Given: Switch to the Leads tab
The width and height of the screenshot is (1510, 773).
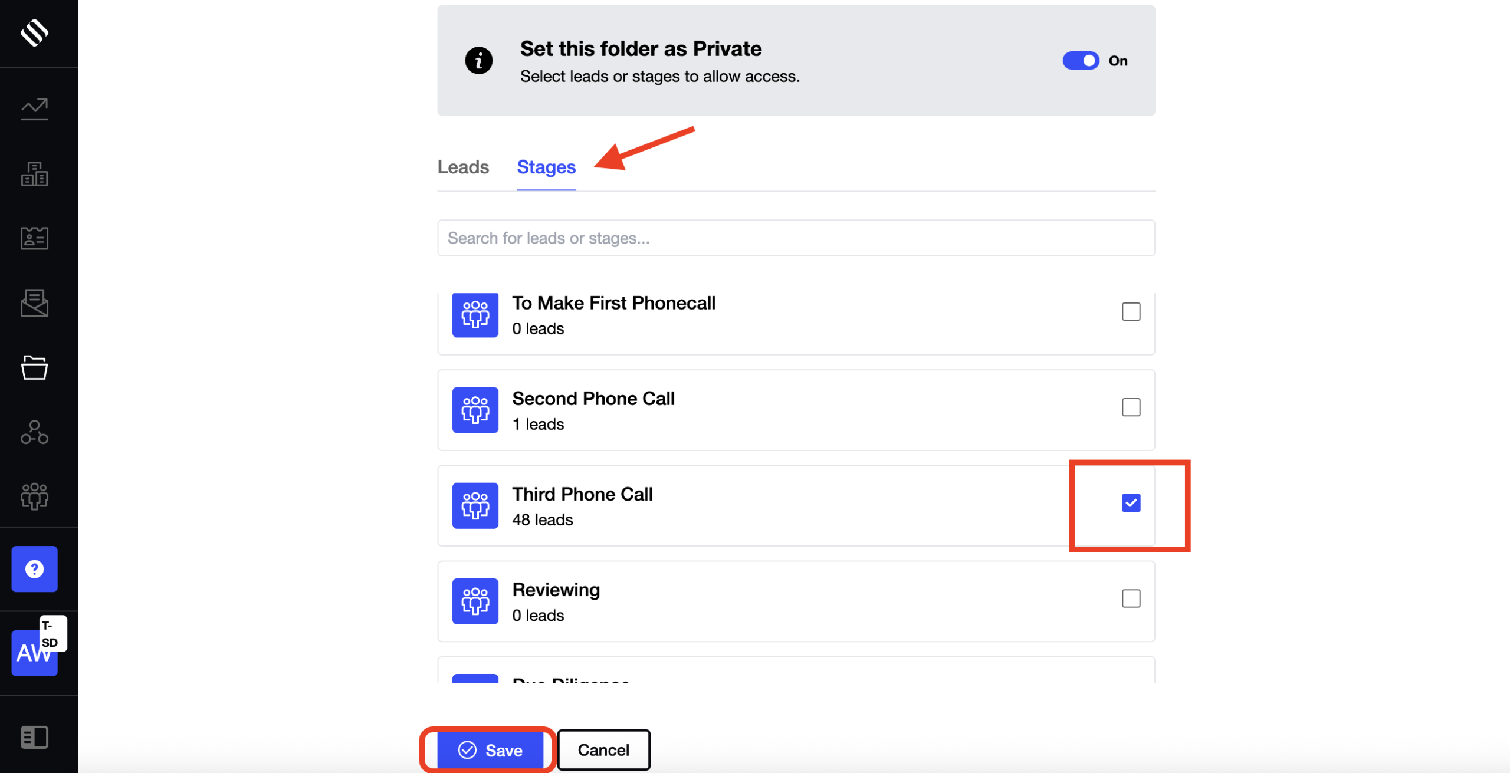Looking at the screenshot, I should (x=463, y=167).
